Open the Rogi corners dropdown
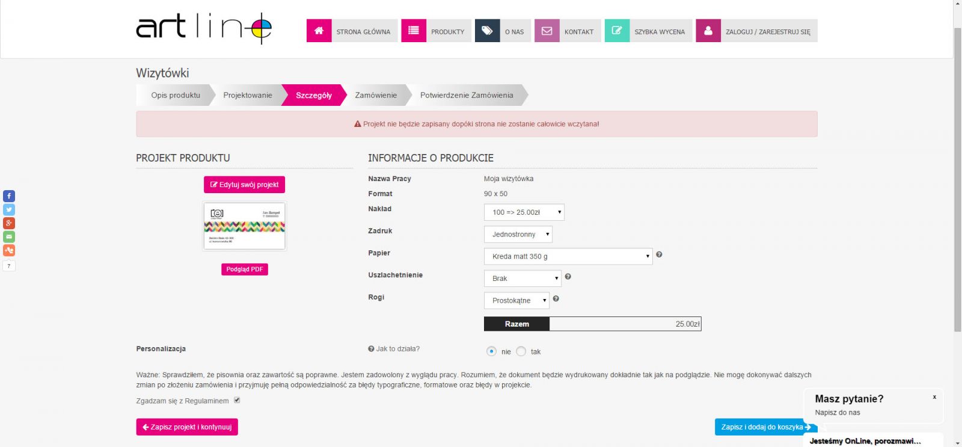The width and height of the screenshot is (962, 447). [x=516, y=300]
